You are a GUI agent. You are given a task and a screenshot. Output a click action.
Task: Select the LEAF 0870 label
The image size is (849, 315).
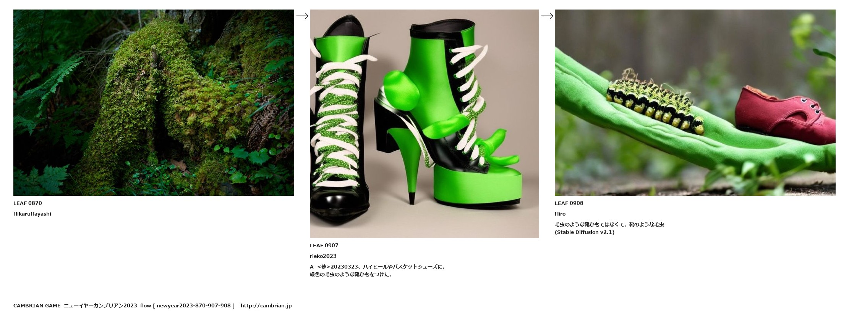point(28,203)
